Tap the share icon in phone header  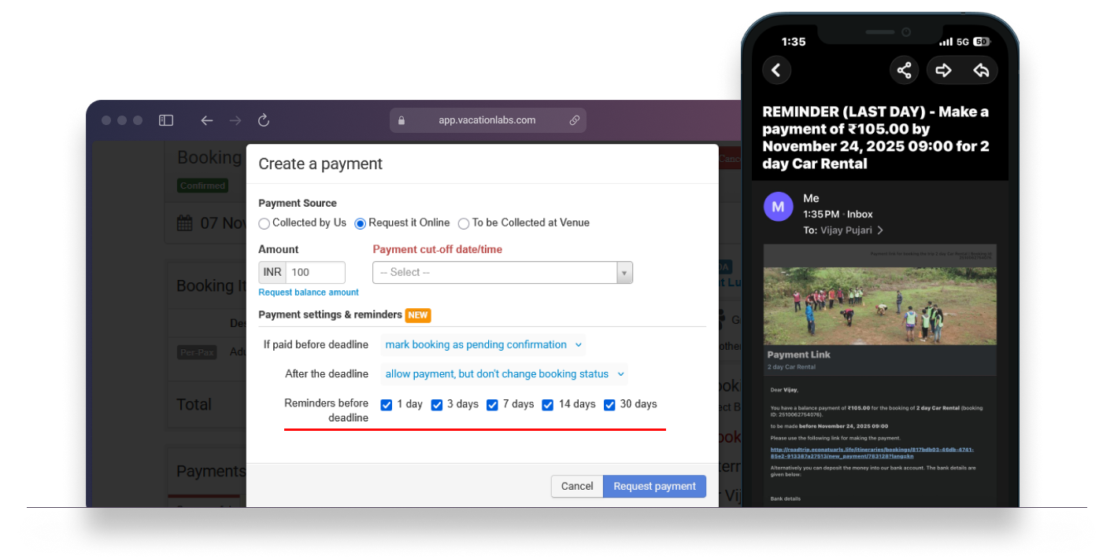904,71
